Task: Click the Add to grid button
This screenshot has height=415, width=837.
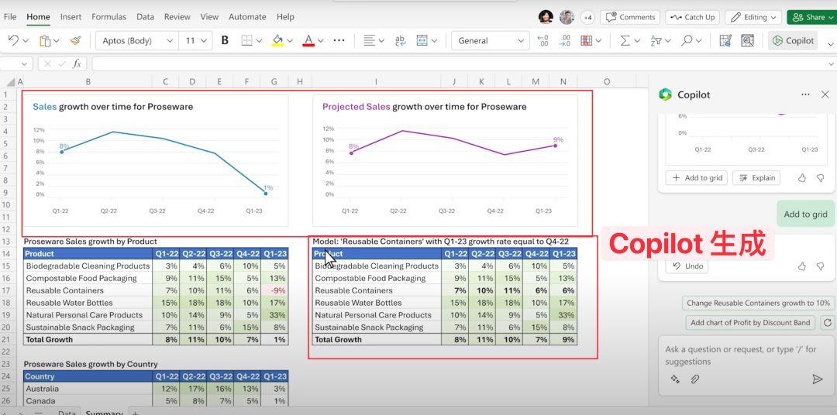Action: (696, 178)
